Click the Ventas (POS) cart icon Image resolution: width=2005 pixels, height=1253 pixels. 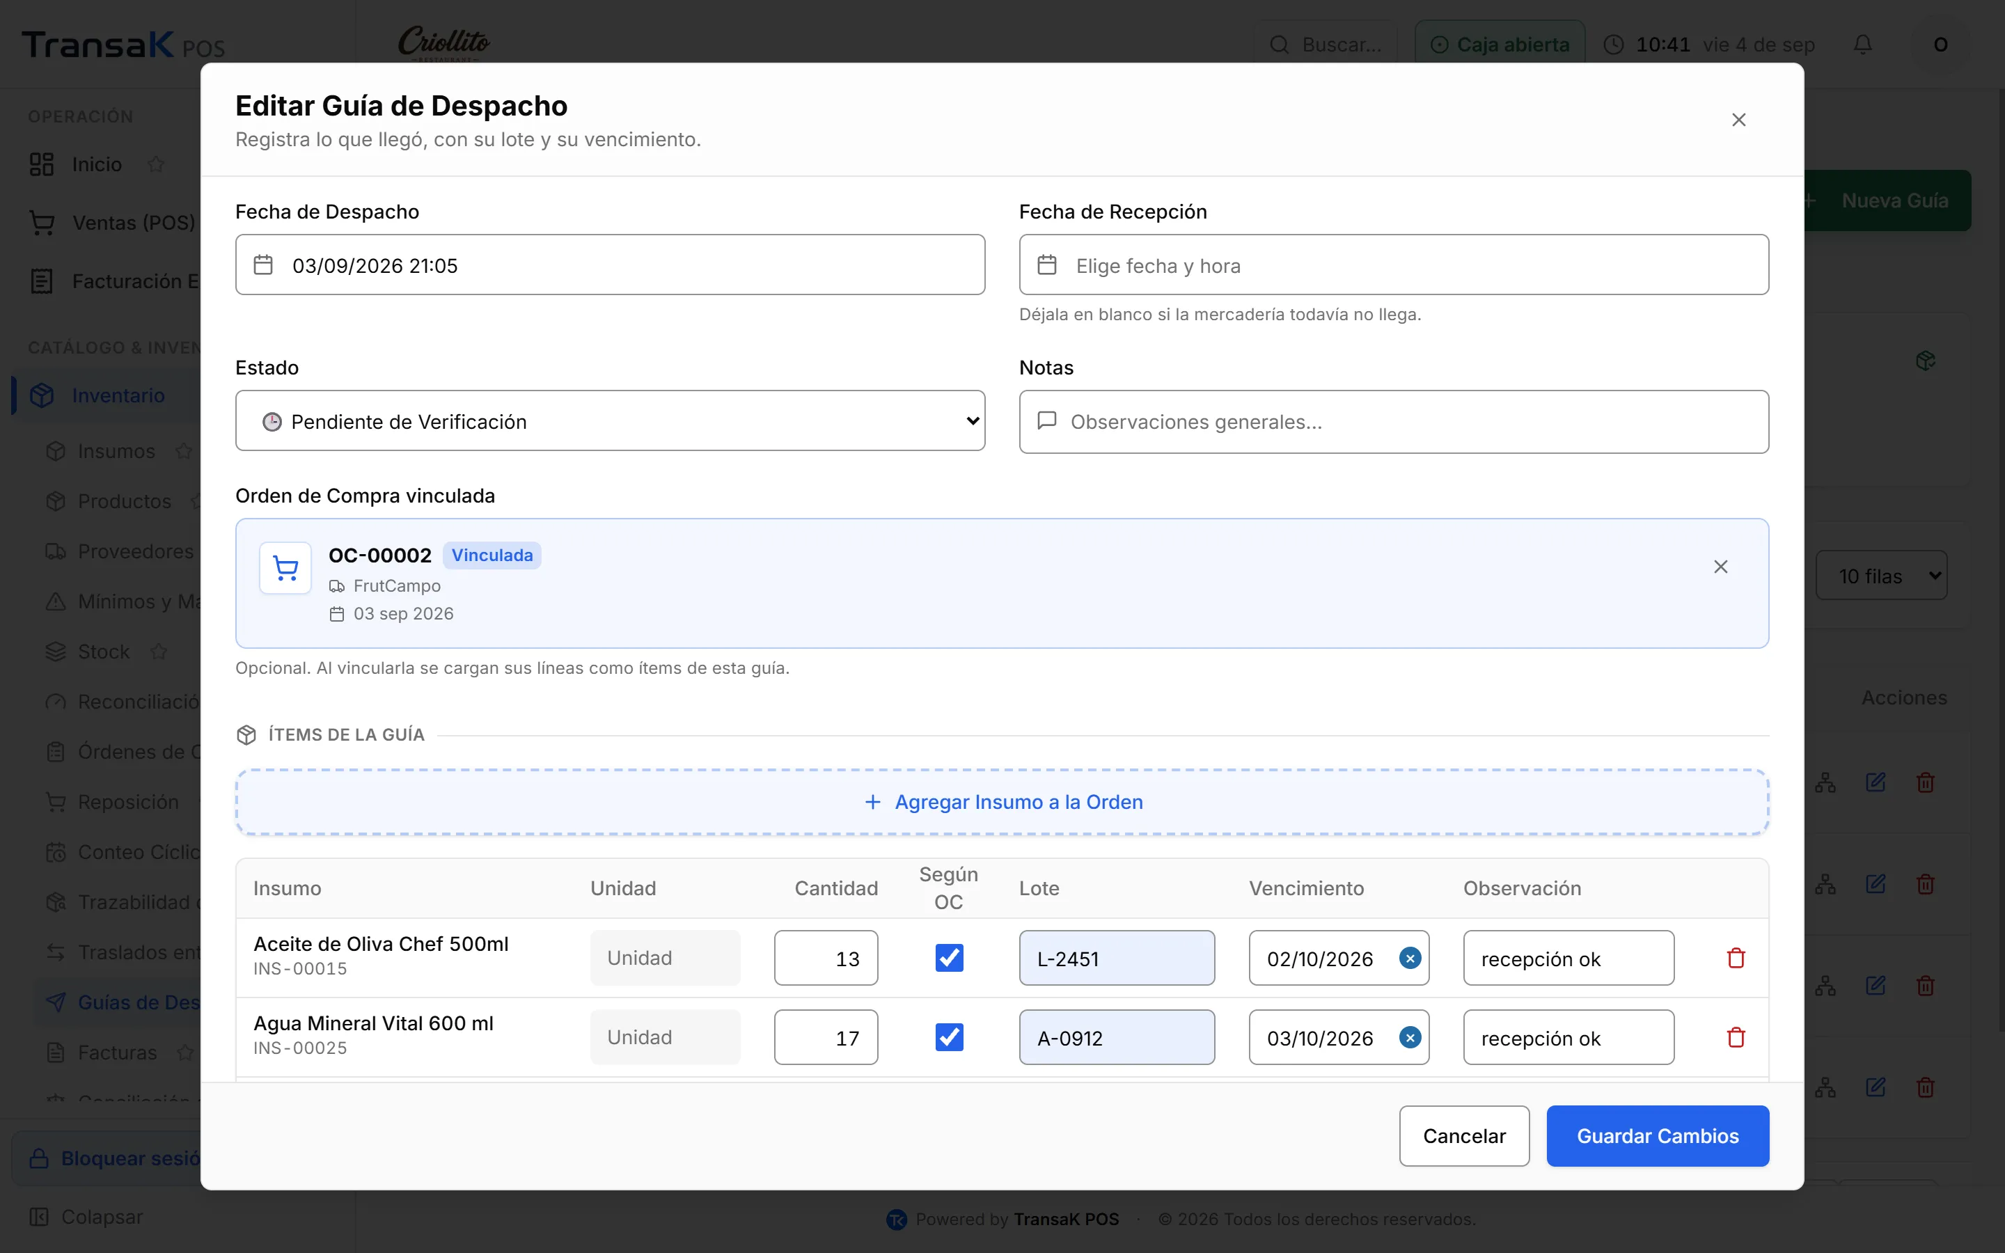(x=42, y=223)
